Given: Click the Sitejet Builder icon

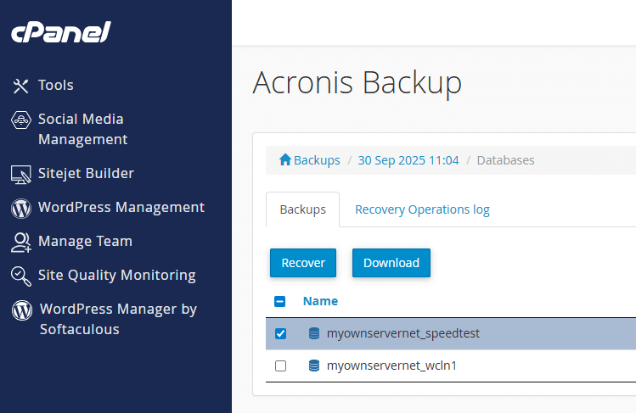Looking at the screenshot, I should [x=21, y=174].
